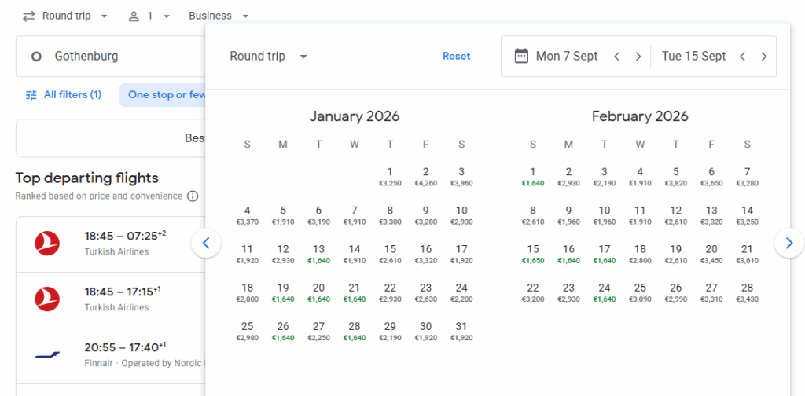805x396 pixels.
Task: Open the Round trip dropdown in top bar
Action: click(x=65, y=16)
